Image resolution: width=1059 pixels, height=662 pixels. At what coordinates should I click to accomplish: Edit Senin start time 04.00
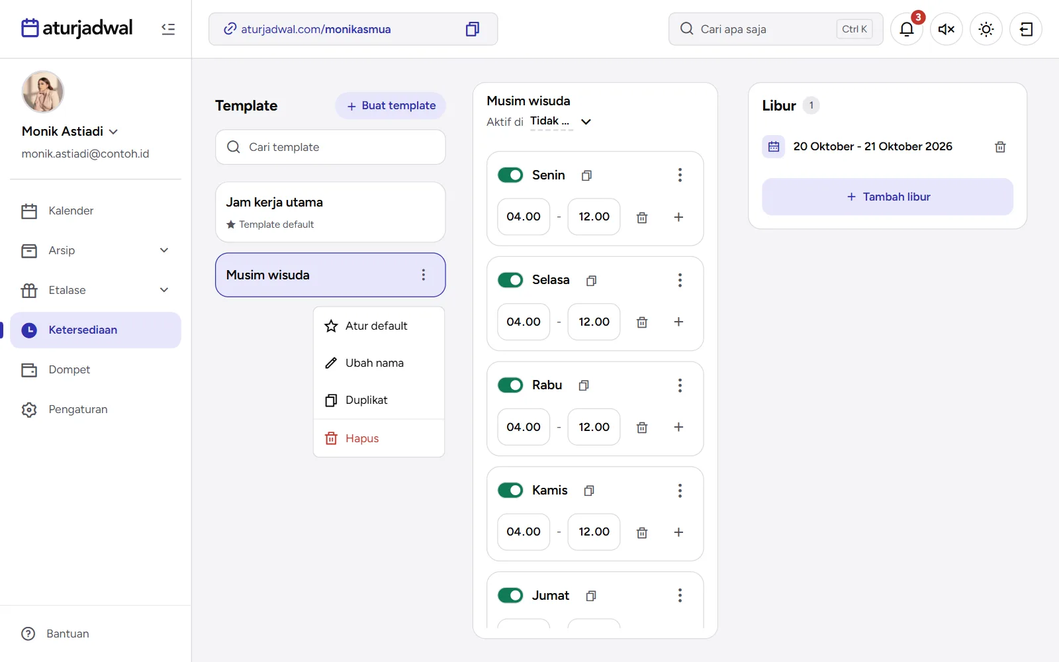pyautogui.click(x=524, y=216)
